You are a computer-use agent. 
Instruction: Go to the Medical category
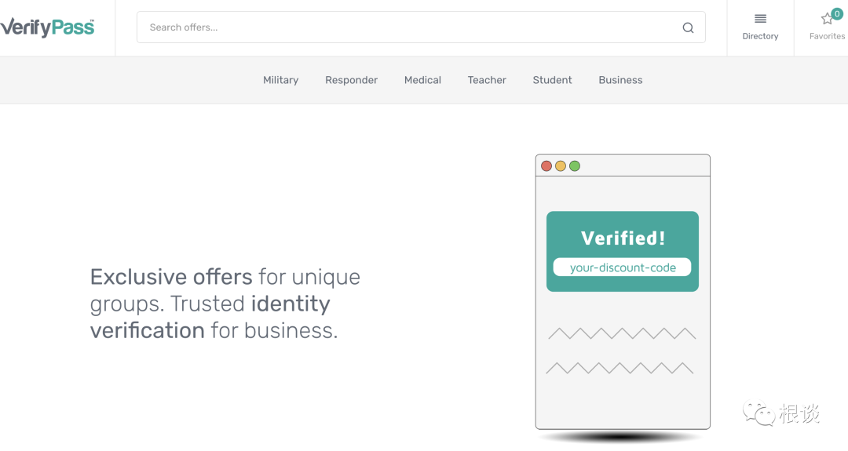click(422, 80)
